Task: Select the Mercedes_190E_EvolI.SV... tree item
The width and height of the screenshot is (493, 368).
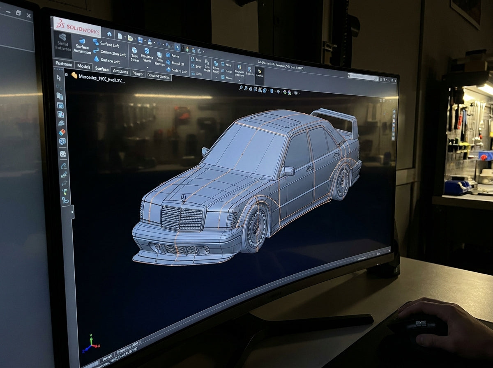Action: [x=98, y=77]
